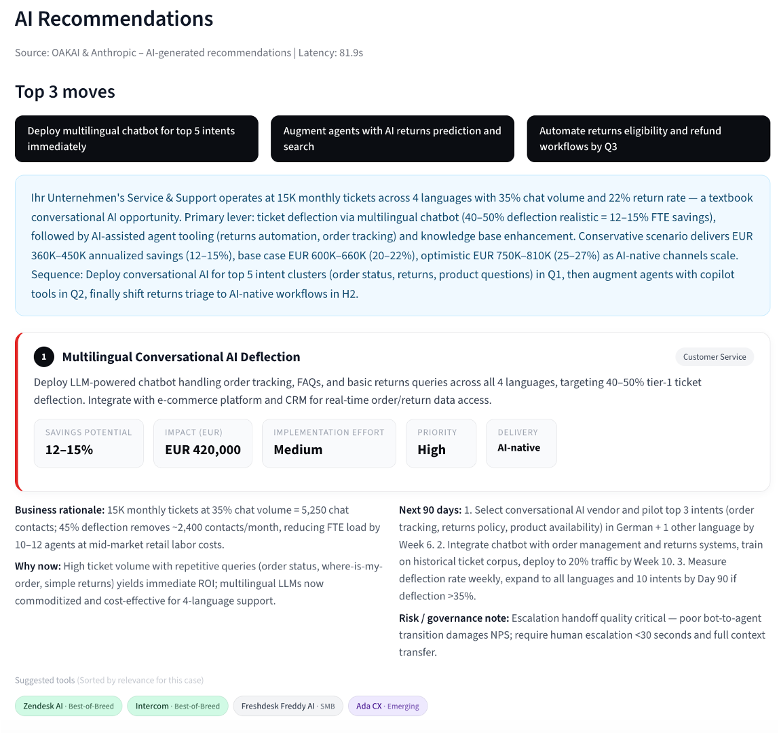Click the 'Suggested tools' label
Screen dimensions: 779x733
(x=45, y=680)
